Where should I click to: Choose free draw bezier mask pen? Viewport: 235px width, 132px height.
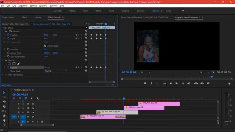point(18,64)
